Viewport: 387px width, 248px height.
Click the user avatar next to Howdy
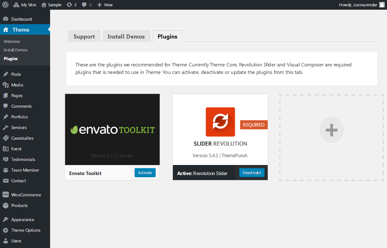click(382, 5)
